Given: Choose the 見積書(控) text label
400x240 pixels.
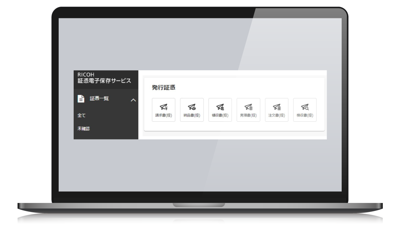Looking at the screenshot, I should point(248,115).
